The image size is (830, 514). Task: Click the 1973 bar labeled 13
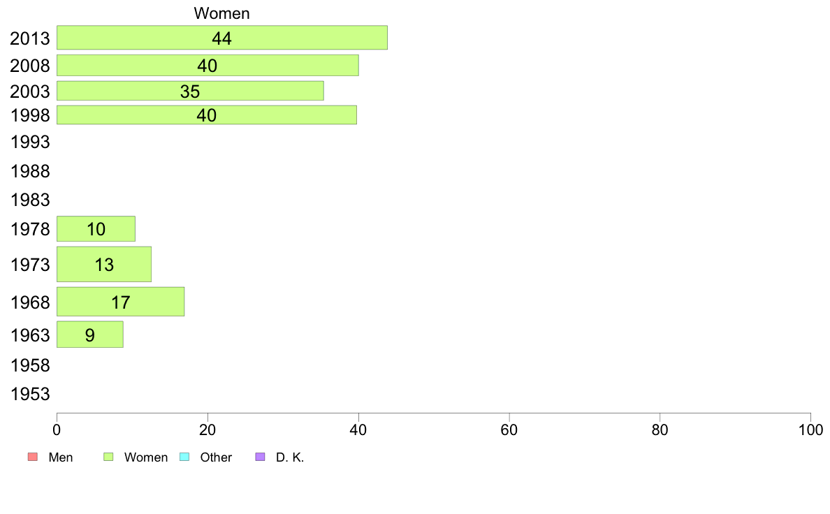pyautogui.click(x=104, y=264)
